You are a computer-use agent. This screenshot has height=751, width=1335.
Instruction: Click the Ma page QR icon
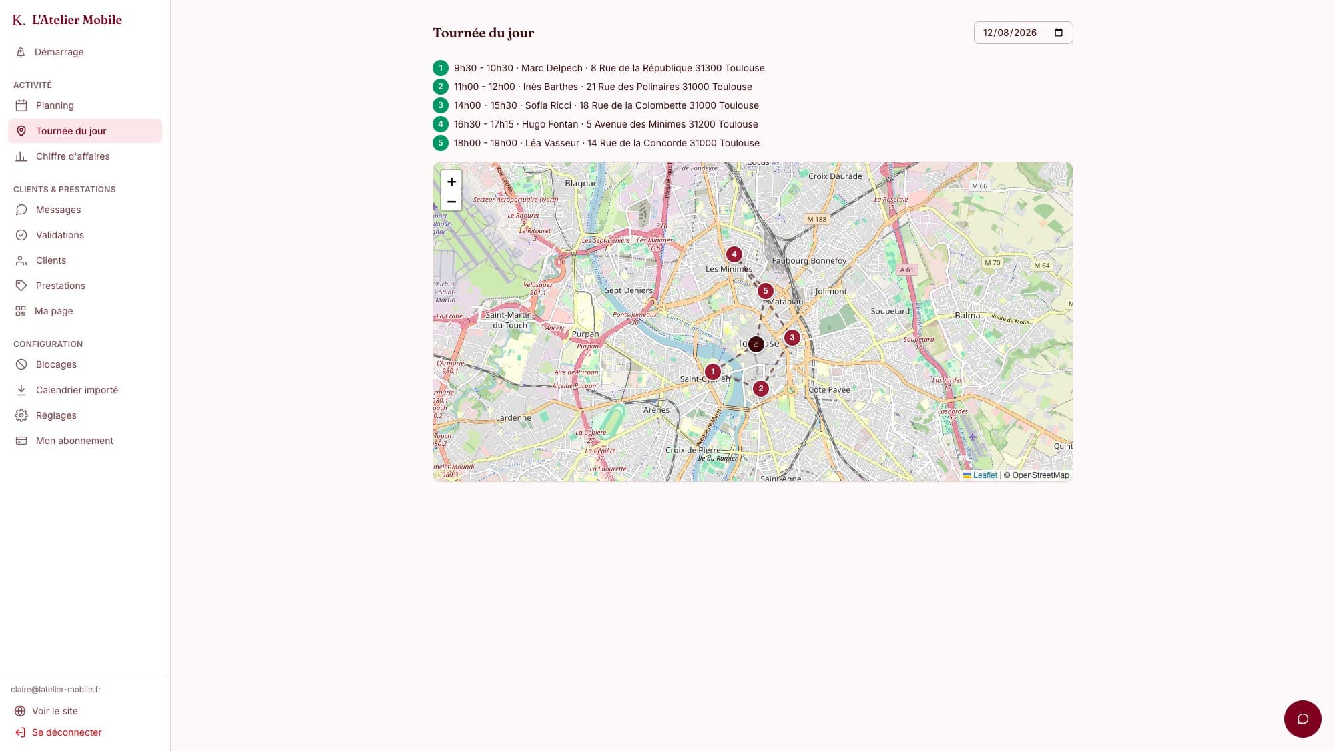pos(21,311)
